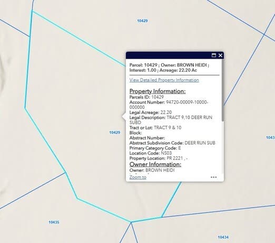Click the Legal Acreage 22.20 line
This screenshot has width=275, height=243.
[151, 113]
